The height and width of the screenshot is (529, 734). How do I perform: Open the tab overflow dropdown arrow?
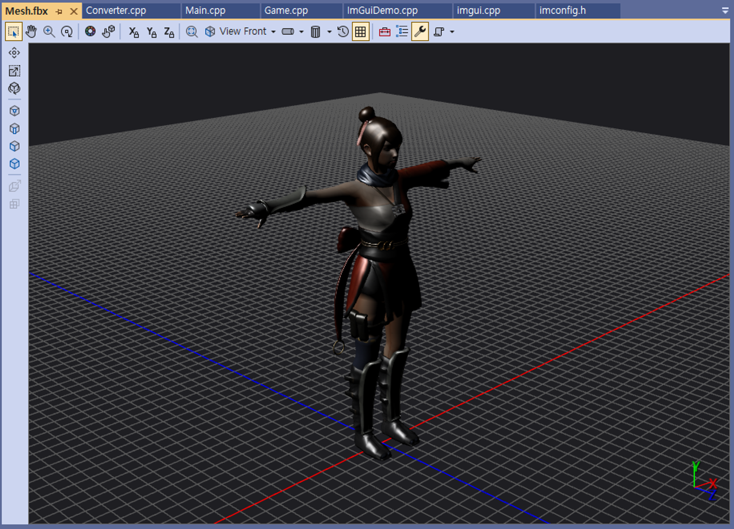point(725,11)
